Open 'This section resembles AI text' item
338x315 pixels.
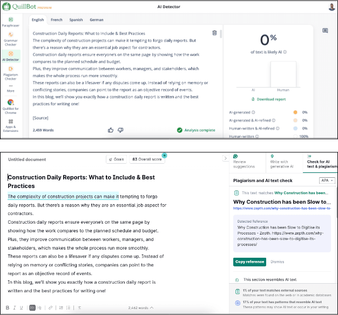266,280
